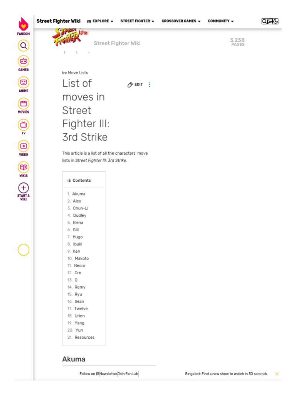This screenshot has width=296, height=395.
Task: Open the TV section icon
Action: [x=24, y=125]
